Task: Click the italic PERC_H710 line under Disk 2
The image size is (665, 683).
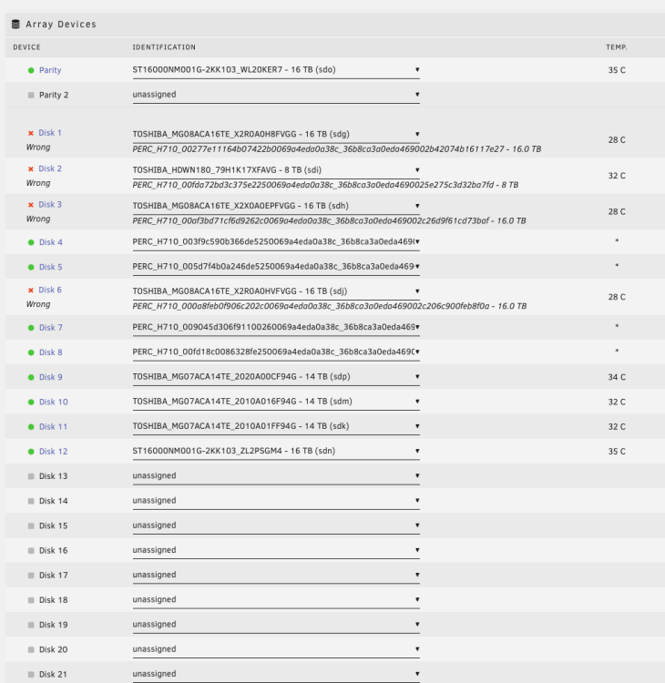Action: click(325, 185)
